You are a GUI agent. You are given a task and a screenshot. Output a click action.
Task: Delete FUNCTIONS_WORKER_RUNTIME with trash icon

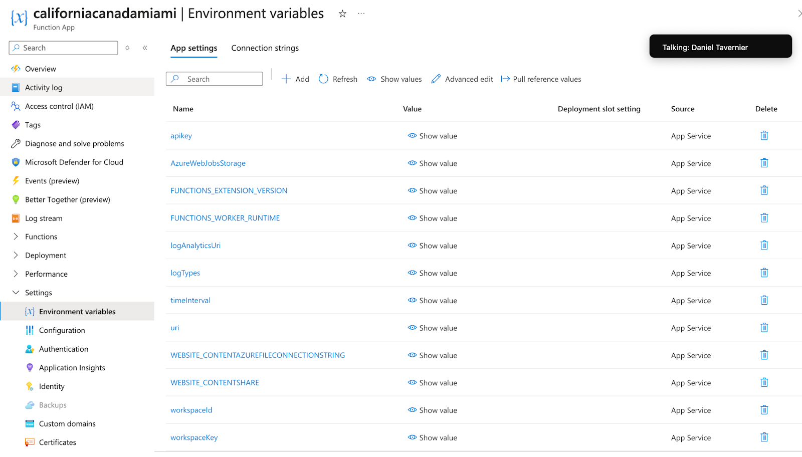click(764, 218)
